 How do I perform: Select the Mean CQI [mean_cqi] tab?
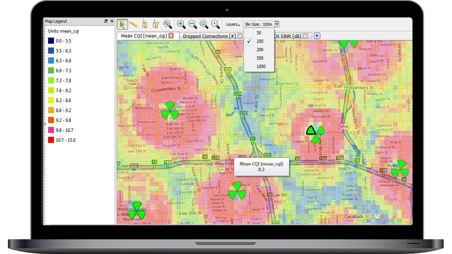(x=144, y=36)
